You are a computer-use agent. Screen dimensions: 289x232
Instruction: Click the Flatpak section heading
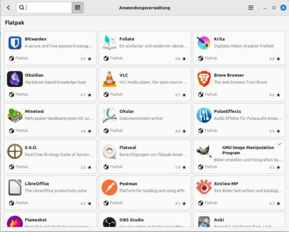point(14,23)
